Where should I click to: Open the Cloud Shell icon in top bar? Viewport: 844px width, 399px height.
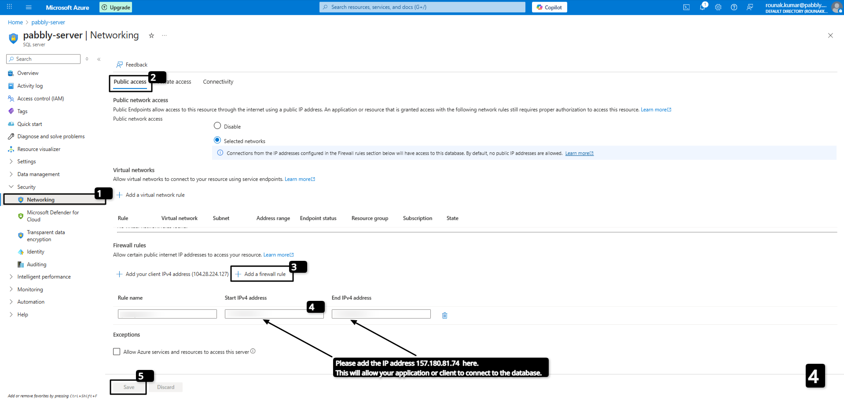(x=686, y=7)
